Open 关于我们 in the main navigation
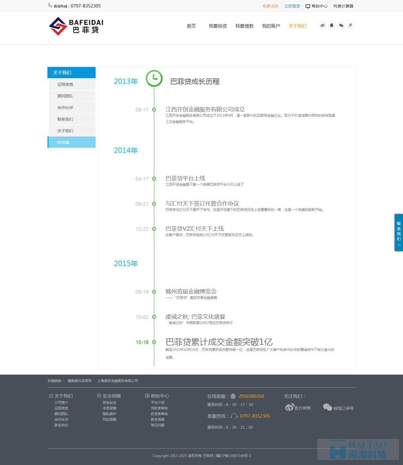 point(298,26)
